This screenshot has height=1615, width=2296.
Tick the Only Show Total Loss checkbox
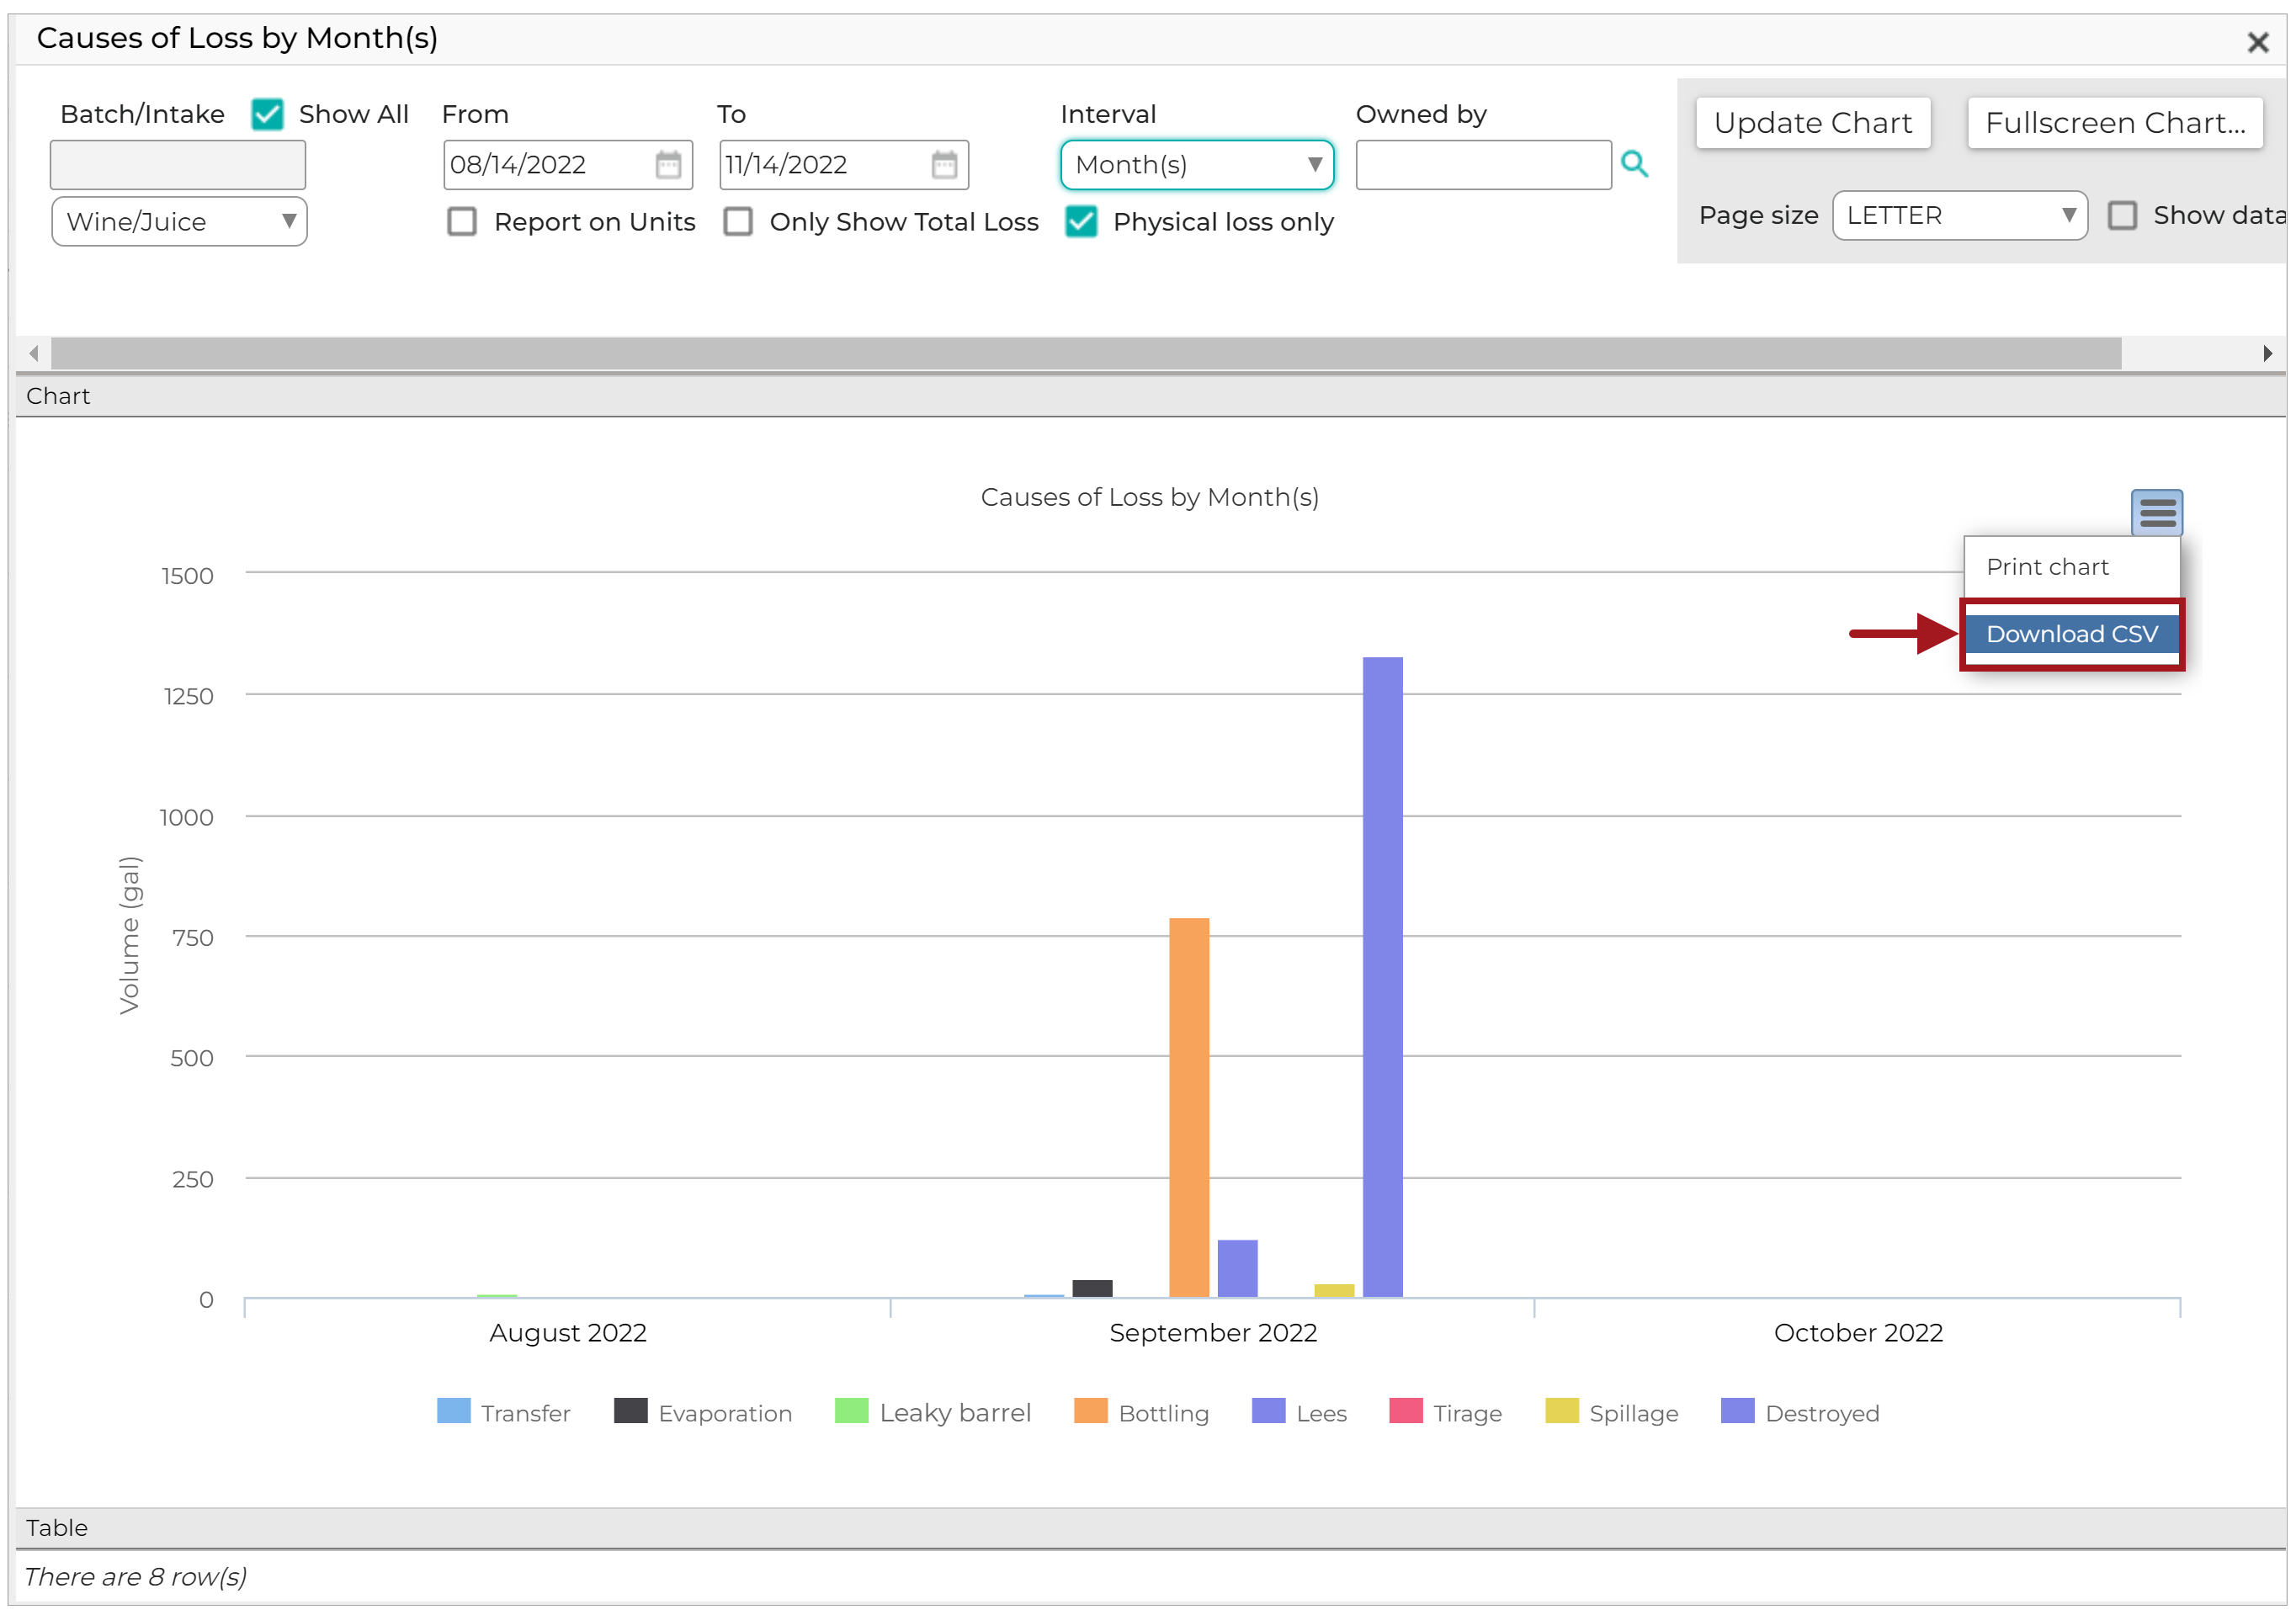[738, 221]
